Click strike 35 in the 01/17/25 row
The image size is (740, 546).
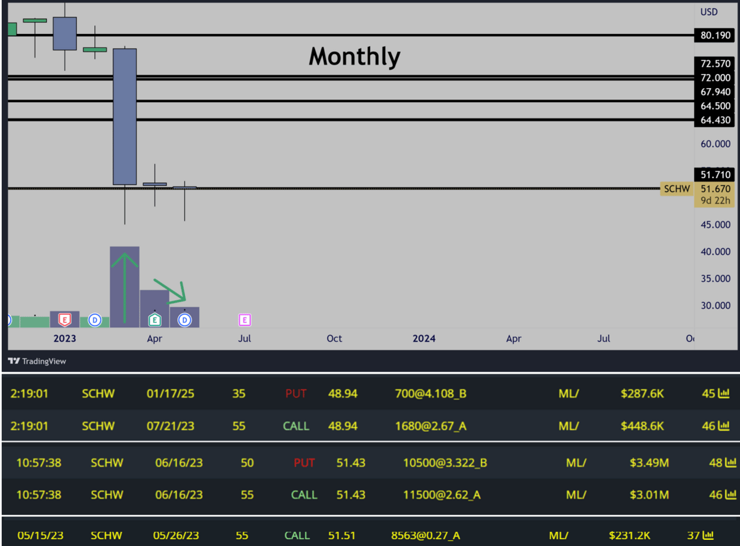(x=239, y=393)
